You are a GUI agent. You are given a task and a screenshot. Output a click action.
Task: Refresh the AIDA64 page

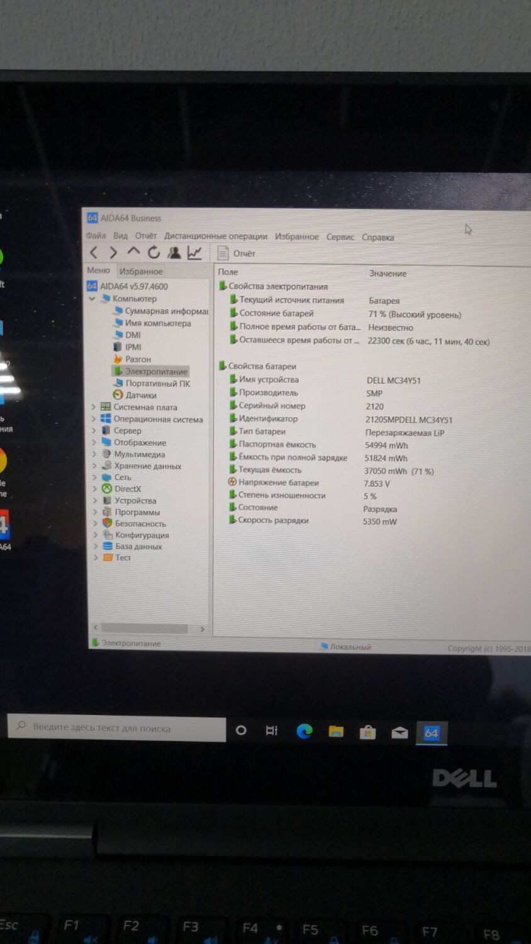coord(154,252)
